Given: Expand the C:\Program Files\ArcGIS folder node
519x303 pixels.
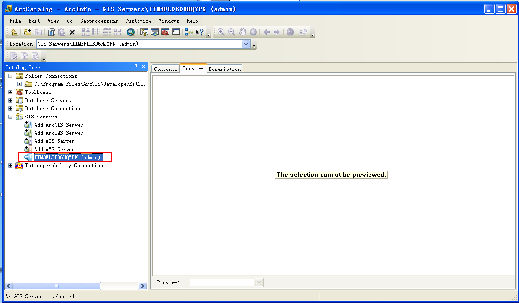Looking at the screenshot, I should (19, 84).
